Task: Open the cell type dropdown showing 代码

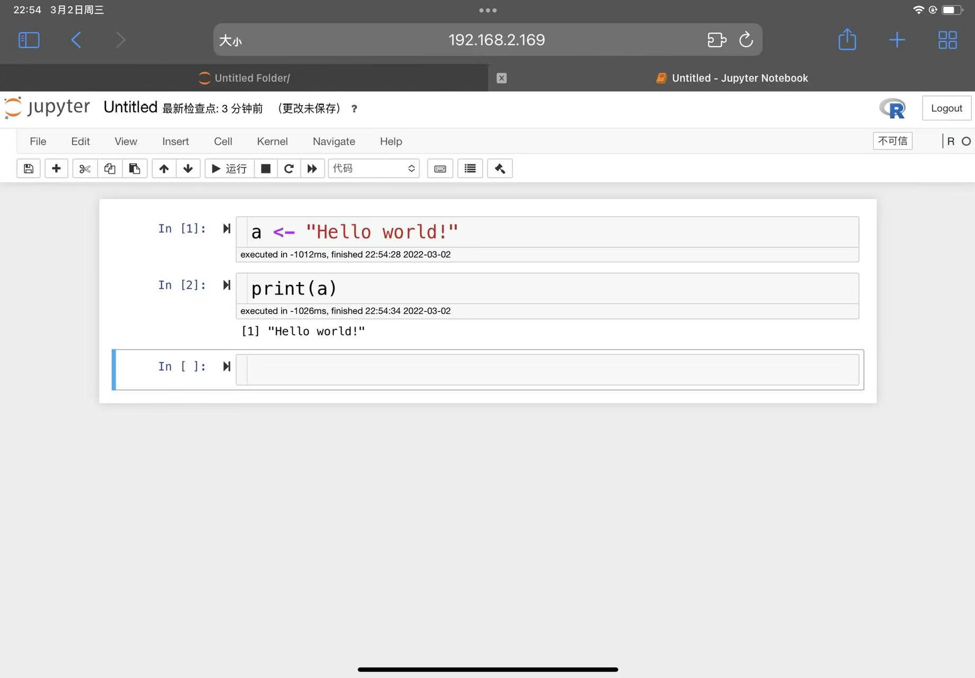Action: [x=373, y=168]
